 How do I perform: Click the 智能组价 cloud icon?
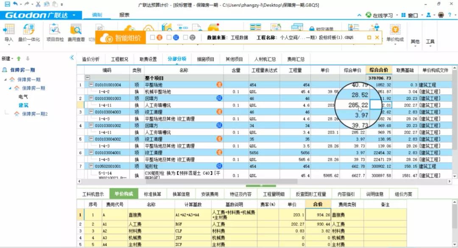coord(106,37)
